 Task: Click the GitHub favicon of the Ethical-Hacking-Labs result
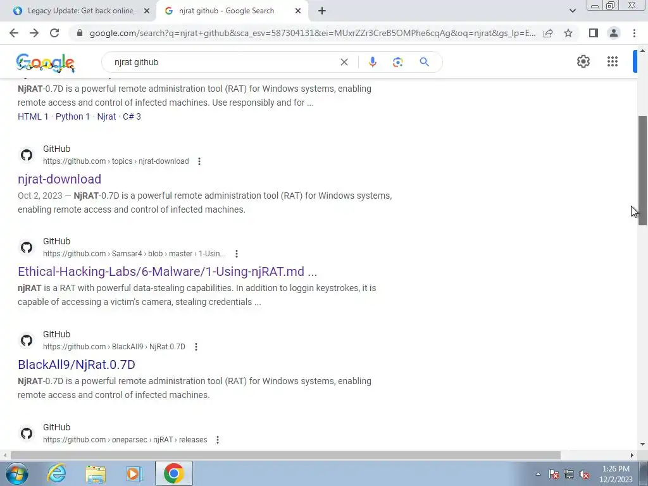click(27, 247)
